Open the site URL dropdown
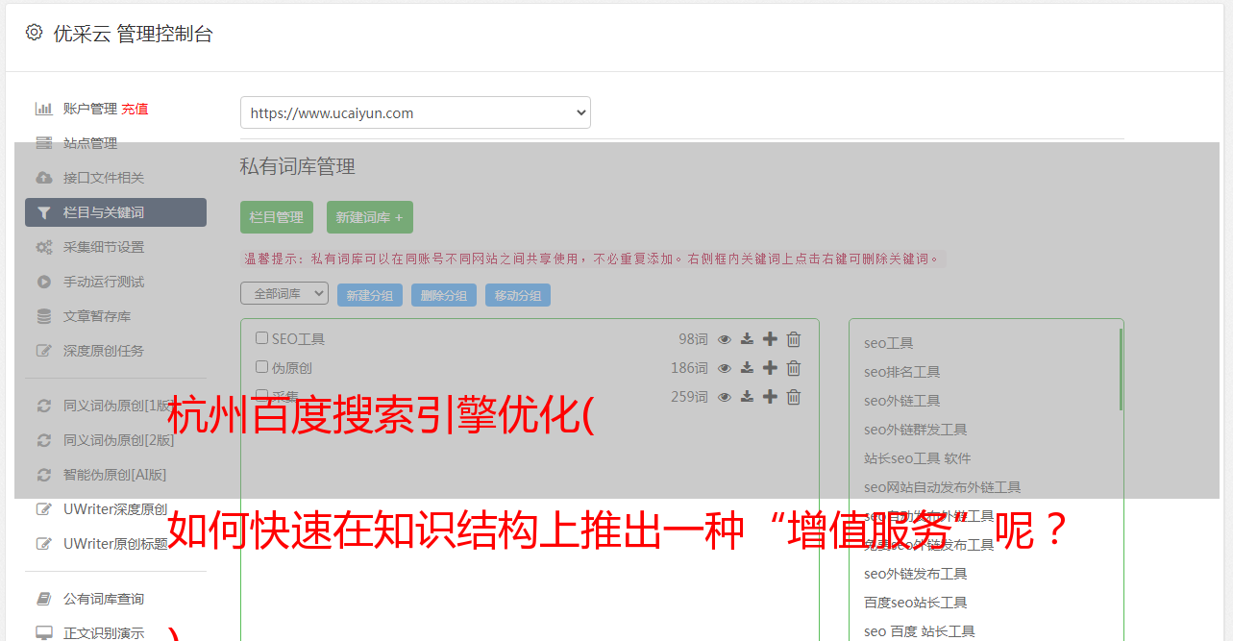 (x=415, y=112)
